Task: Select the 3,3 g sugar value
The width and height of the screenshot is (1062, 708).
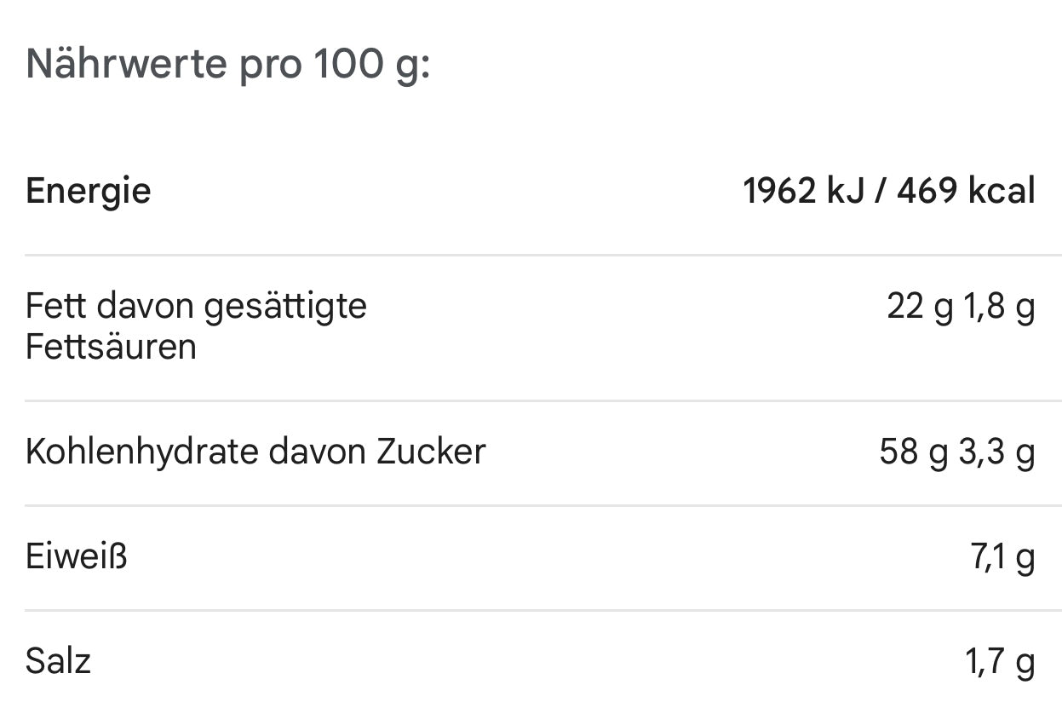Action: (996, 452)
